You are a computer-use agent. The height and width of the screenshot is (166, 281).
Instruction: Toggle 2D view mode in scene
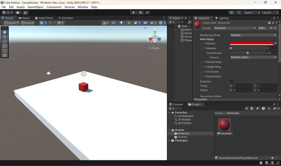[x=113, y=23]
